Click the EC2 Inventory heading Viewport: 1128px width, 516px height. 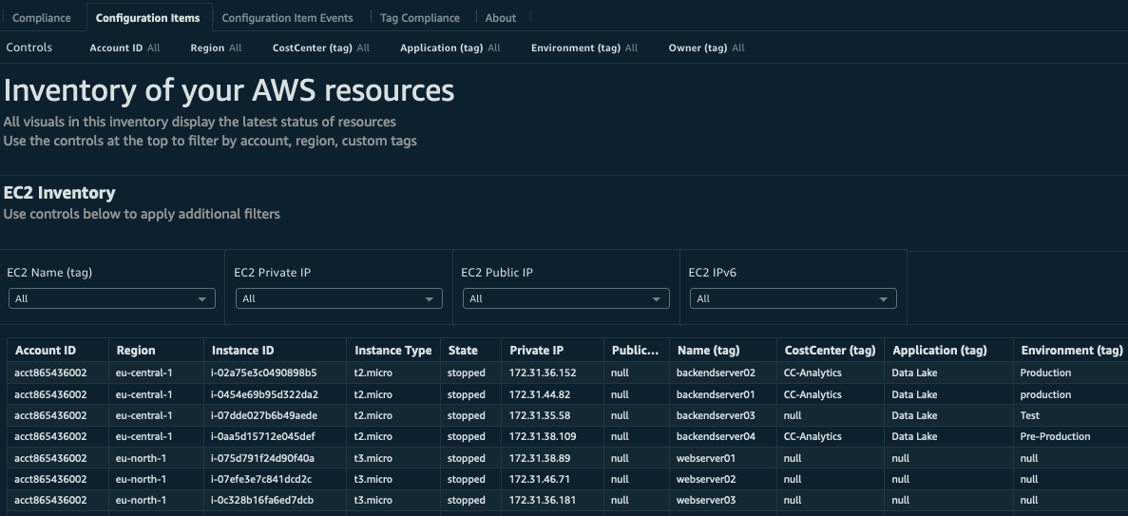pos(60,193)
